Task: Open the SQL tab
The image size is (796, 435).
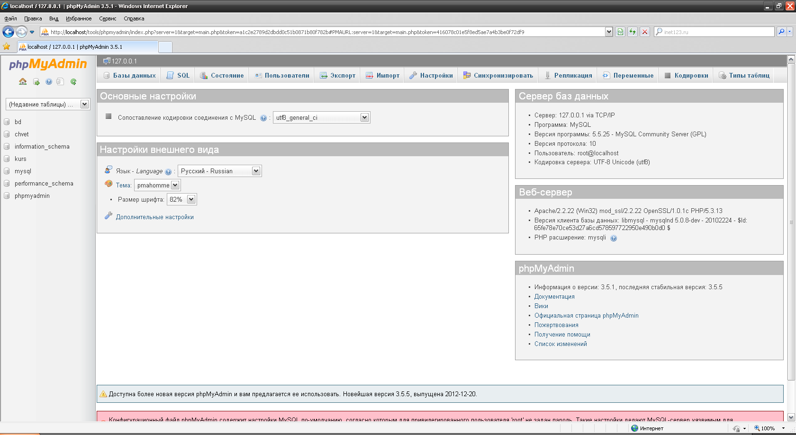Action: coord(178,75)
